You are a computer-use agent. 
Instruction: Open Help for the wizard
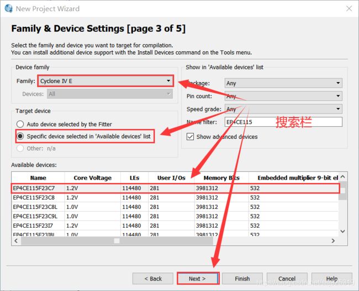[x=332, y=279]
